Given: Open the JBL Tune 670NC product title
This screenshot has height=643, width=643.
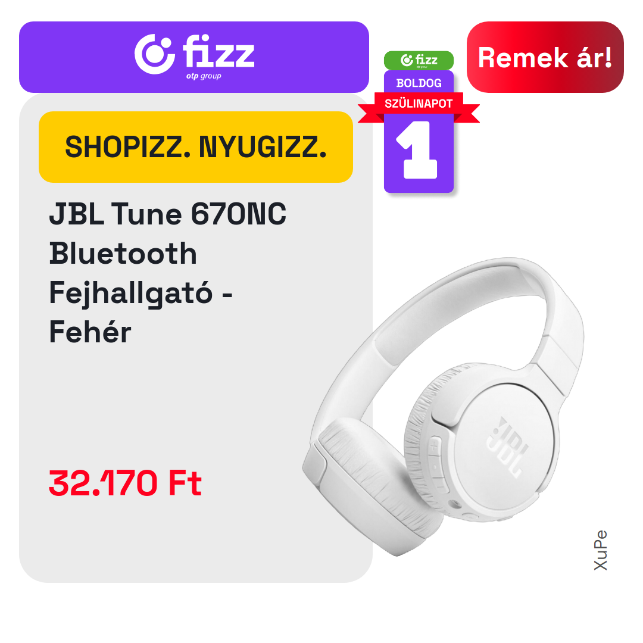Looking at the screenshot, I should pos(168,214).
